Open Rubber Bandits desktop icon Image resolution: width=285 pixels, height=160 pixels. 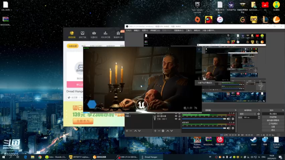tap(197, 143)
